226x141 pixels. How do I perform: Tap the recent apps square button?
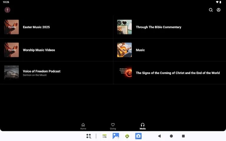[183, 136]
